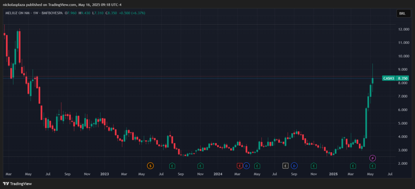Click the 8.350 current price tag
The height and width of the screenshot is (189, 415).
pos(402,78)
